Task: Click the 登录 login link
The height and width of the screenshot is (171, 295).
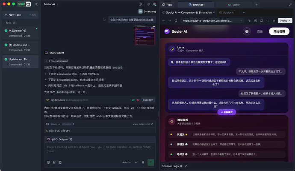Action: [260, 31]
